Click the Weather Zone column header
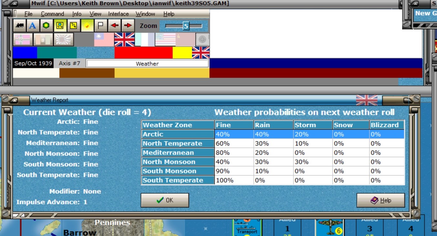The height and width of the screenshot is (236, 437). pos(178,125)
